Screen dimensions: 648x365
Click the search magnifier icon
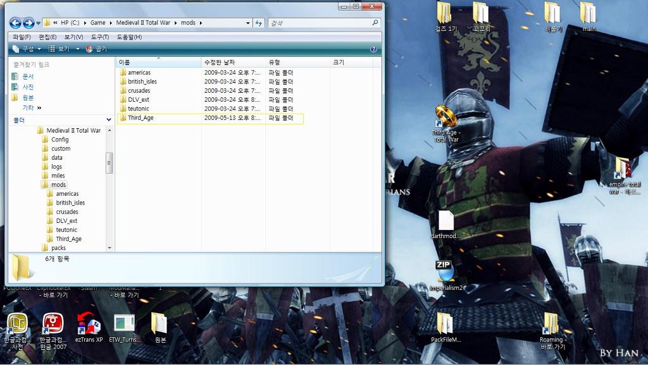click(x=375, y=23)
